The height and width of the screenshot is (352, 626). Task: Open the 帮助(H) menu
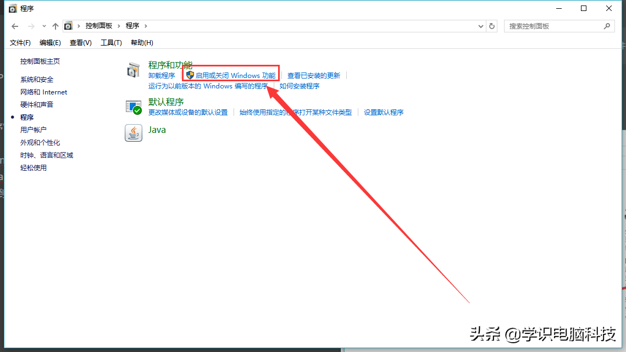[142, 43]
